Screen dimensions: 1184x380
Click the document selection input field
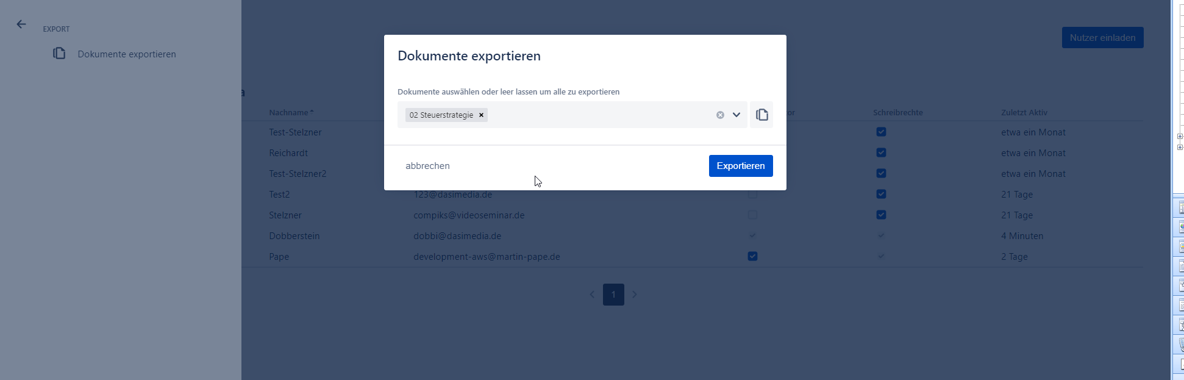tap(572, 115)
